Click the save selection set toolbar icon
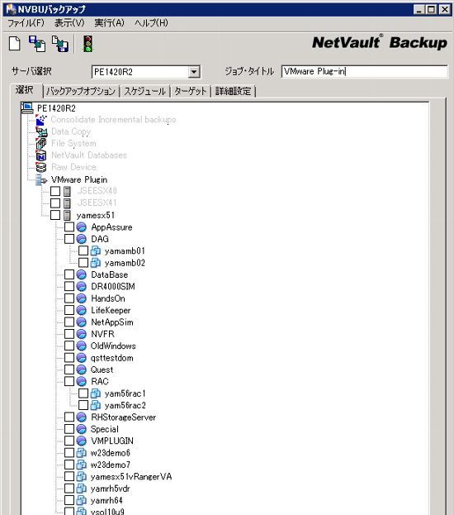Viewport: 454px width, 515px height. [60, 44]
